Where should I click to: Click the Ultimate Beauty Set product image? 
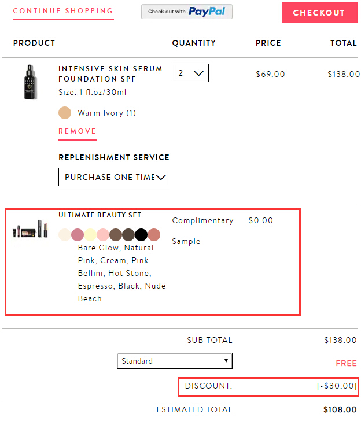[x=31, y=228]
